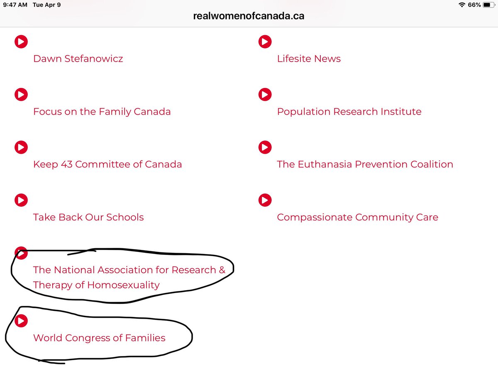Click the red arrow icon above Dawn Stefanowicz

(21, 41)
